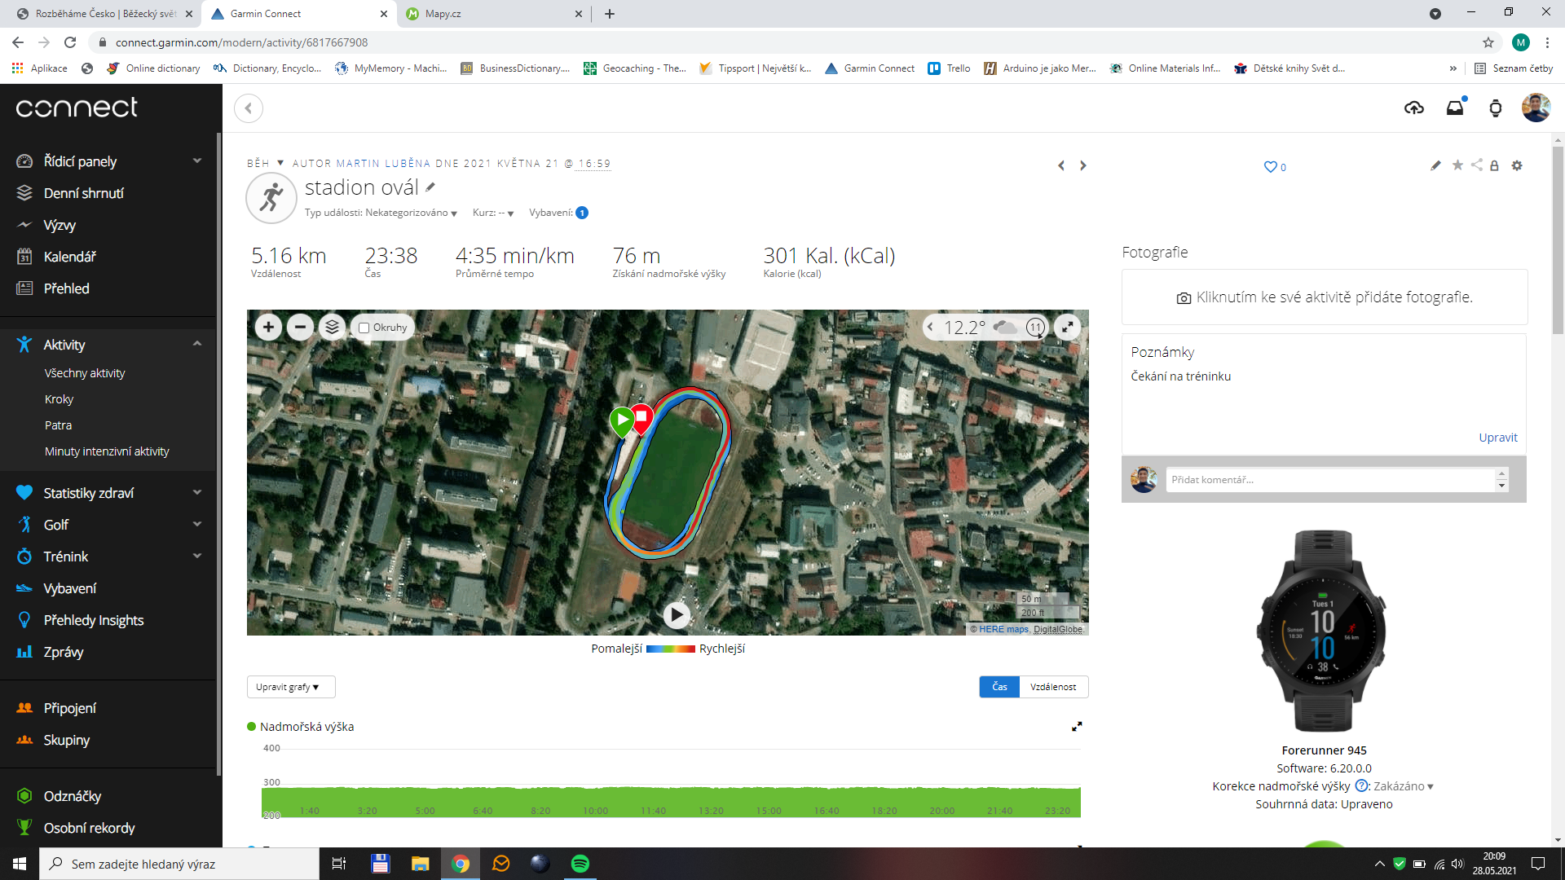
Task: Open Kroky activity link
Action: point(59,399)
